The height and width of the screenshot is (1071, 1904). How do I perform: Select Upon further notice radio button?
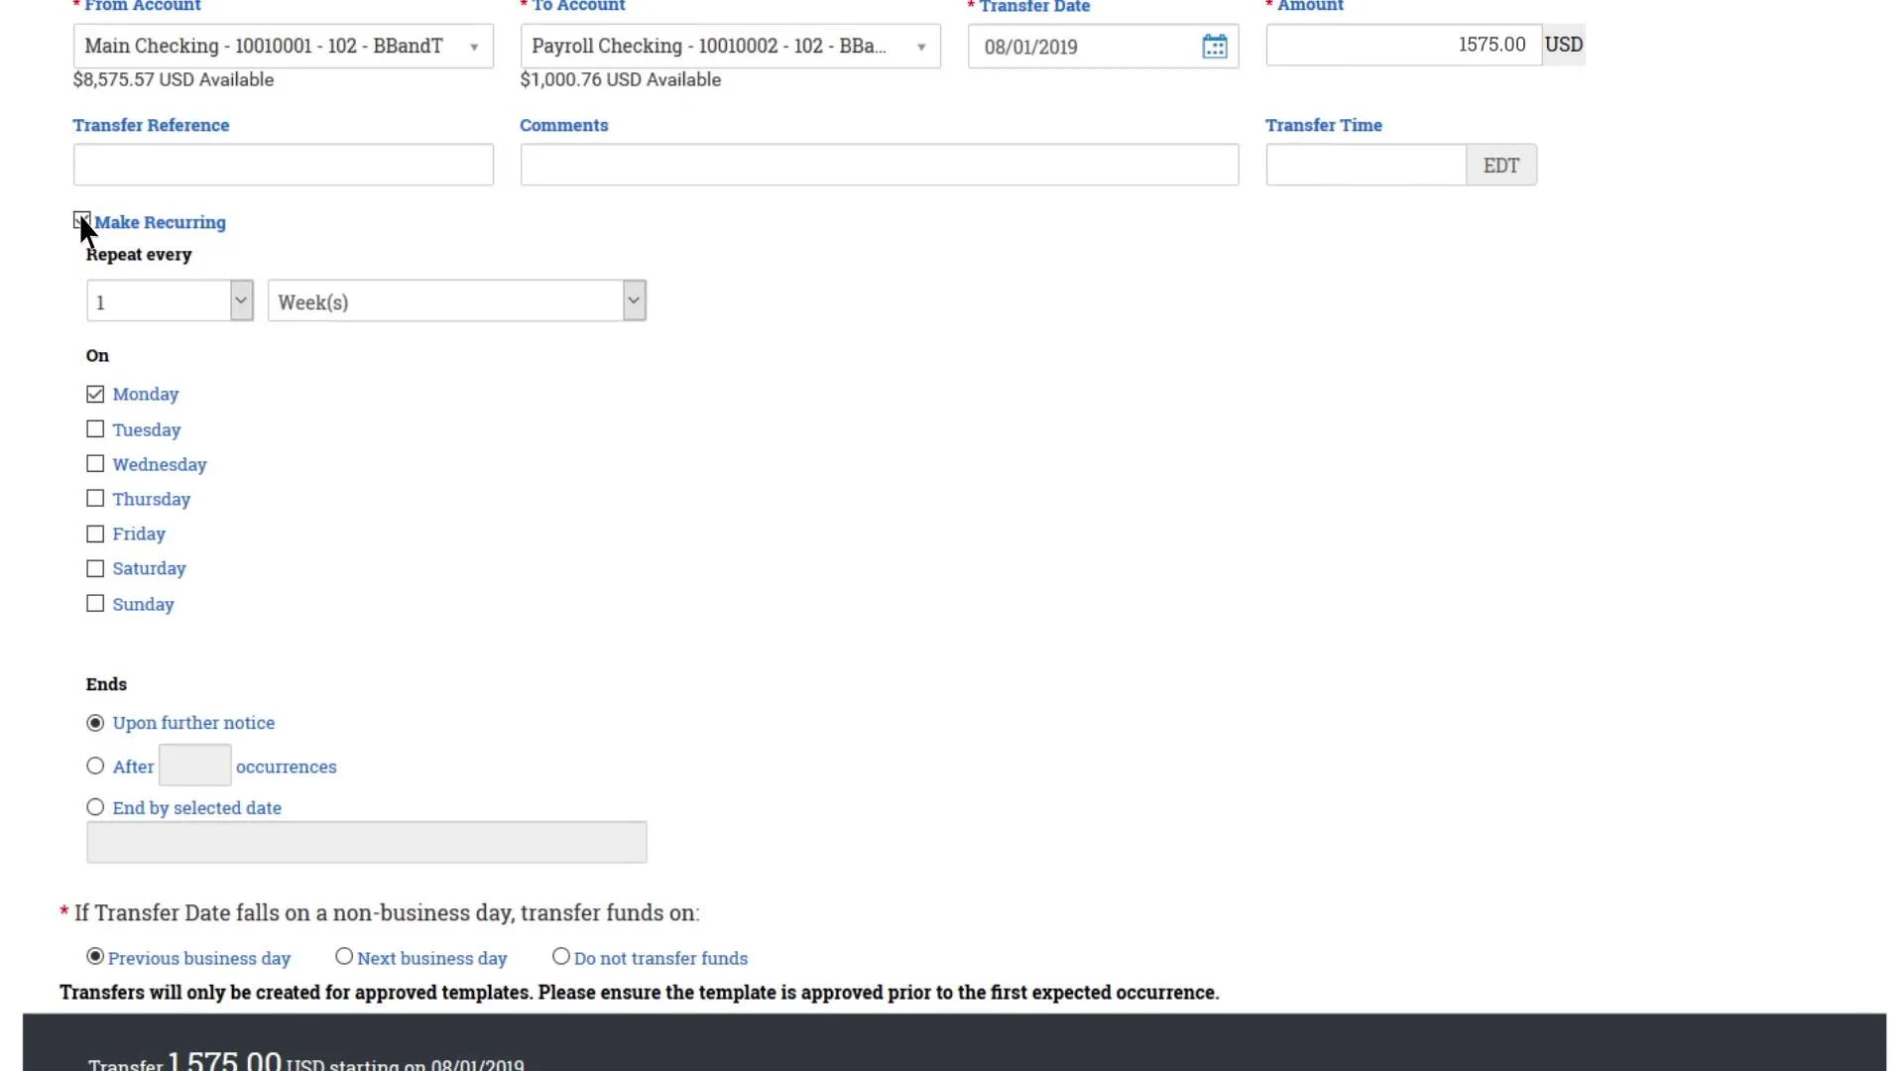tap(95, 723)
